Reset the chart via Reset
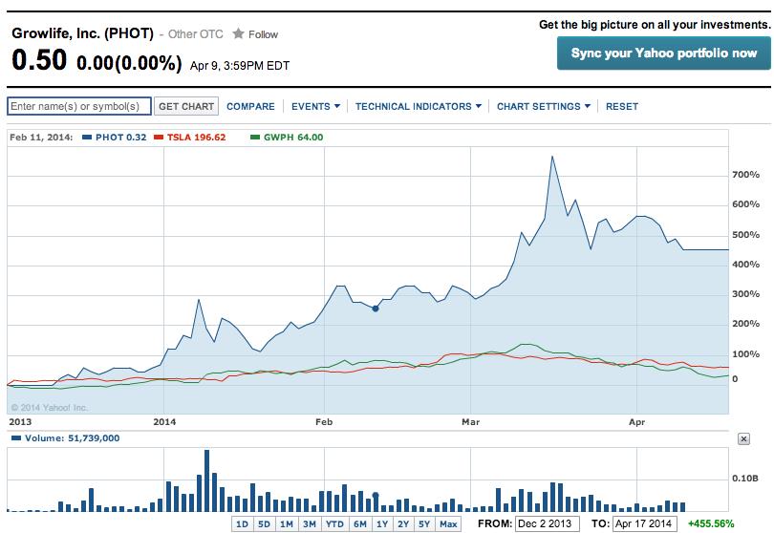 pos(622,107)
